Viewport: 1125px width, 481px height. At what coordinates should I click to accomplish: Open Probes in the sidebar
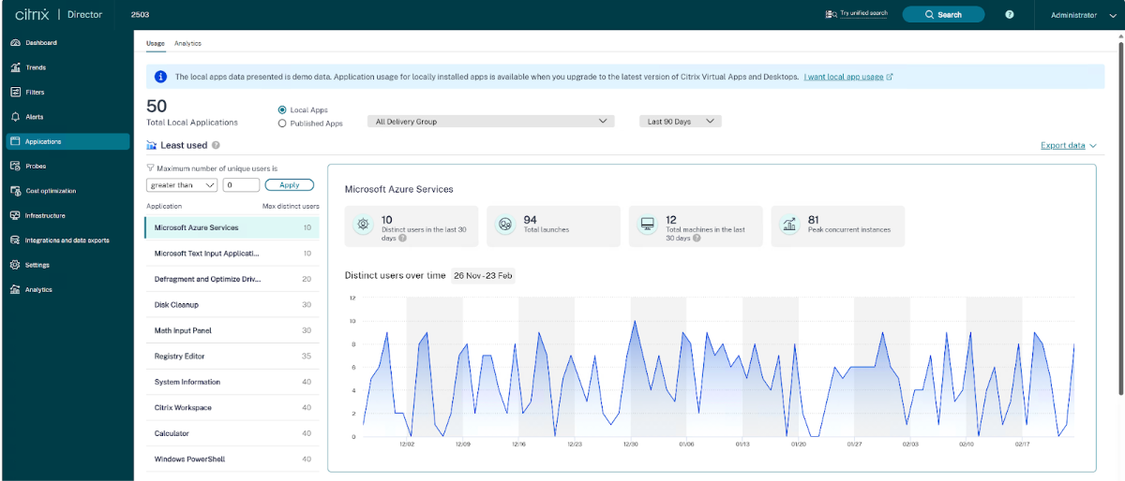16,167
